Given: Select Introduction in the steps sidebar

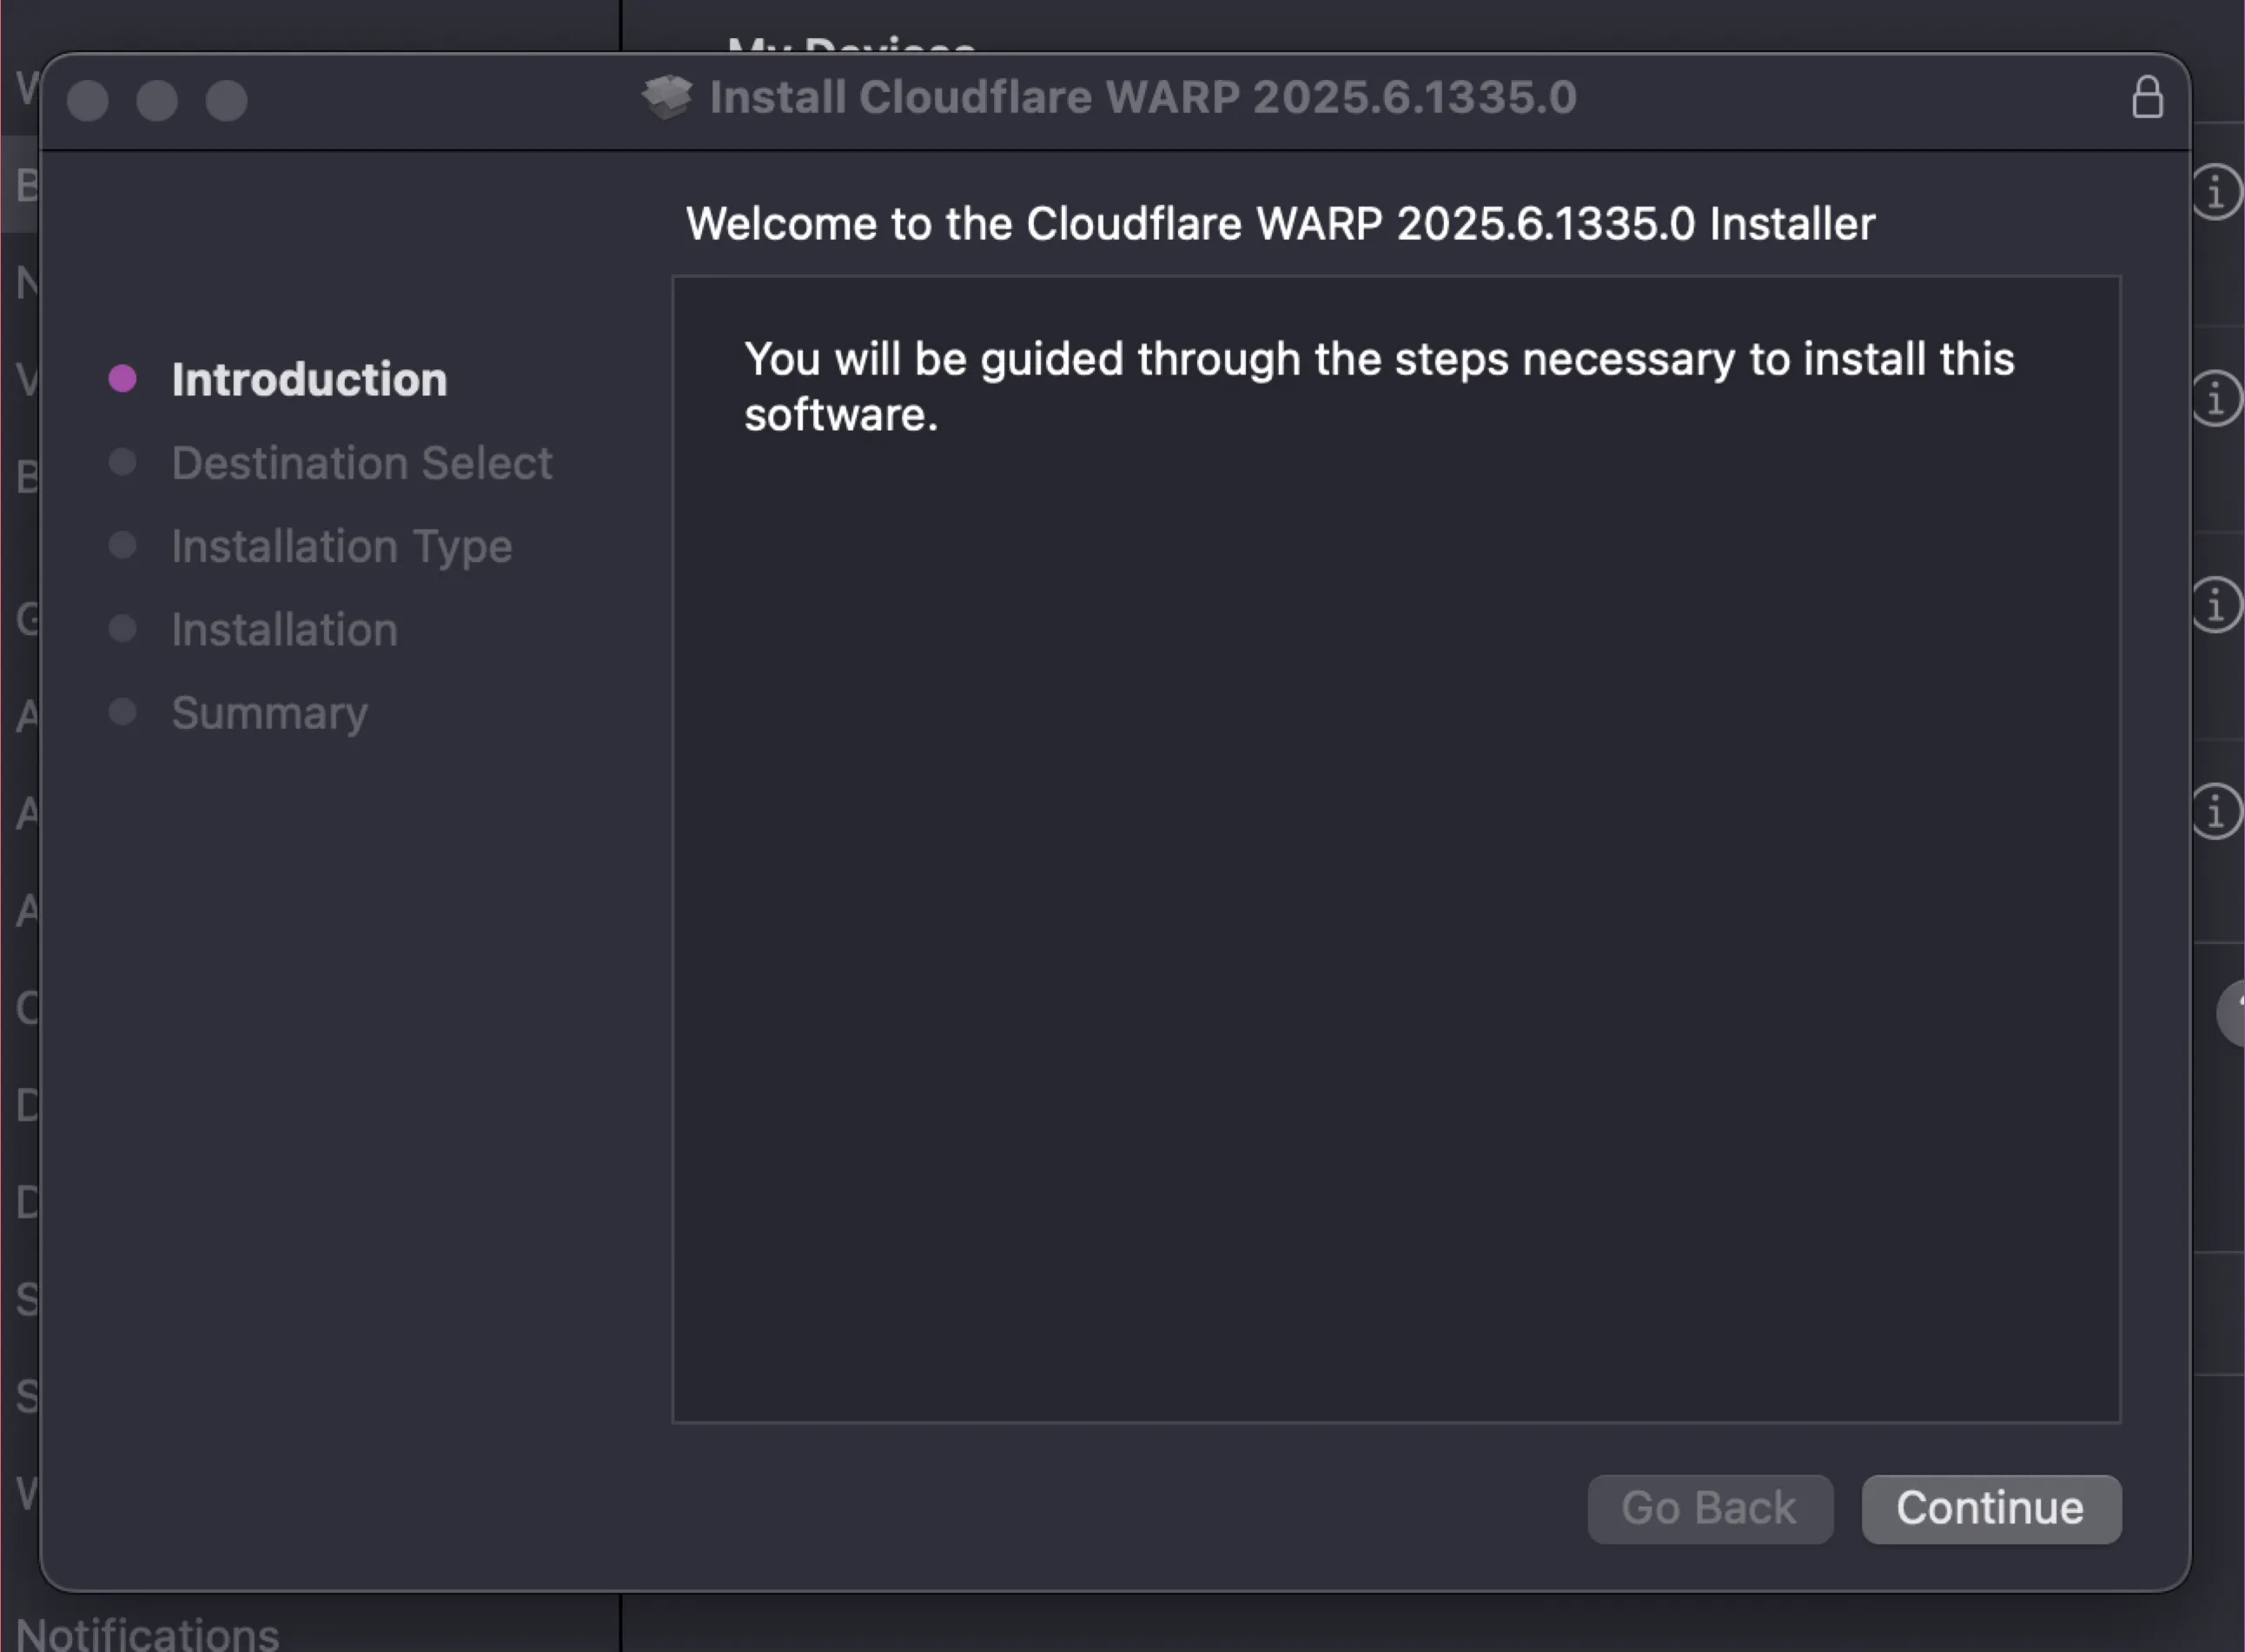Looking at the screenshot, I should click(x=308, y=378).
